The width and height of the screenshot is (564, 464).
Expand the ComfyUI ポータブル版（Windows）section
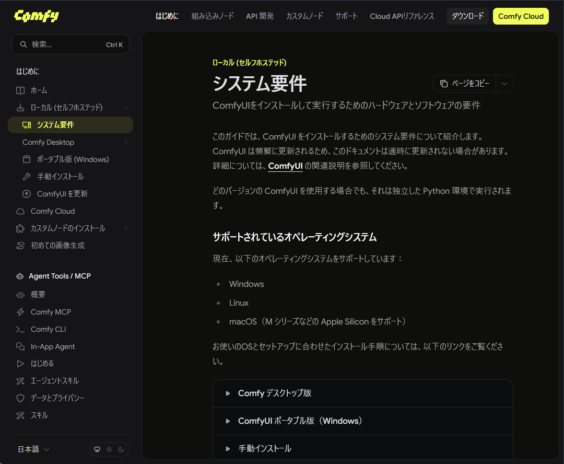(x=362, y=421)
